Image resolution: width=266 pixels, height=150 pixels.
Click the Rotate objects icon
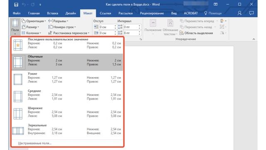pyautogui.click(x=223, y=33)
